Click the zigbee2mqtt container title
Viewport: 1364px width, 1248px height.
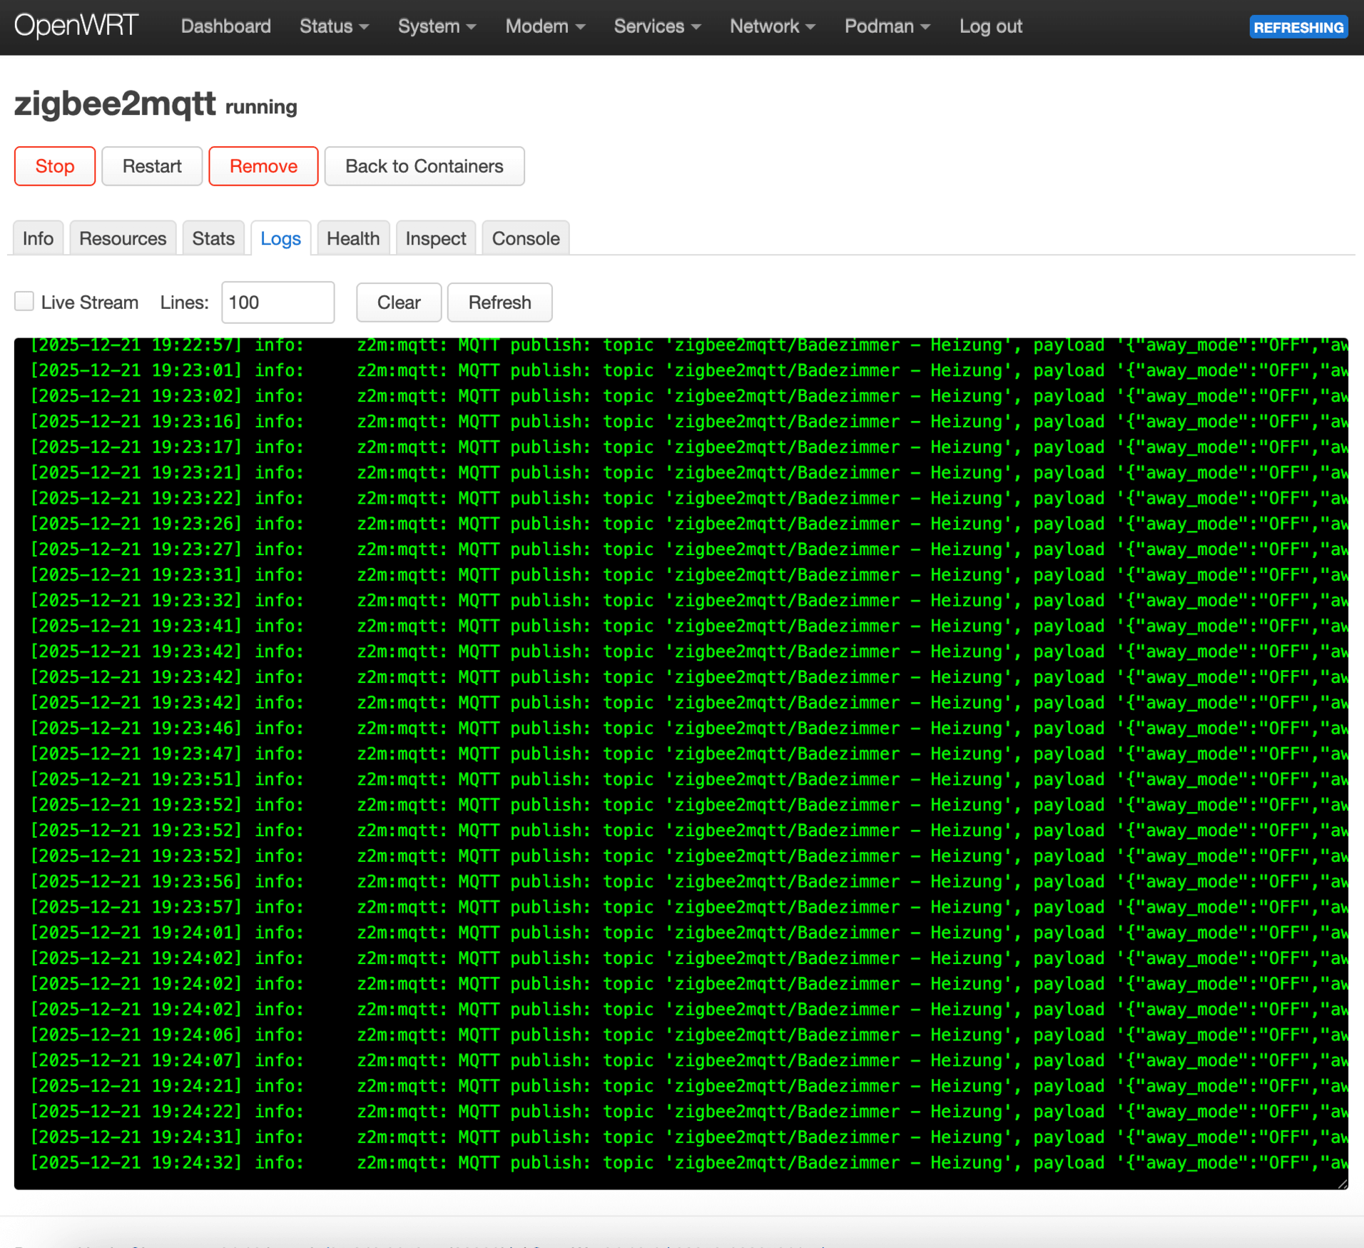click(x=115, y=104)
